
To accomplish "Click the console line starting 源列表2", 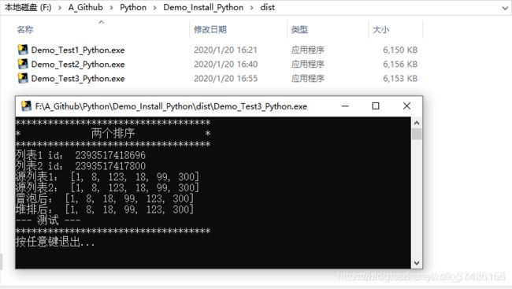I will click(x=107, y=187).
